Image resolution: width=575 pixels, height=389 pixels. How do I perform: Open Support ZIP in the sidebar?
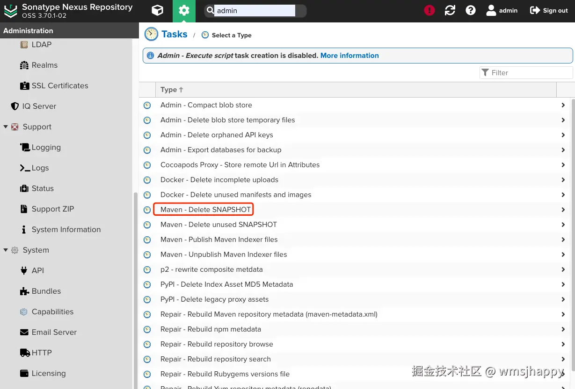(x=52, y=209)
